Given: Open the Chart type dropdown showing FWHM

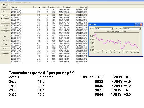Looking at the screenshot, I should 104,29.
